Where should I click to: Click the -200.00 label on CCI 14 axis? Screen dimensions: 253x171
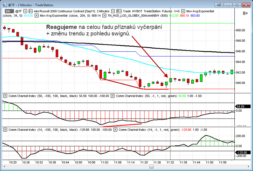[x=240, y=156]
